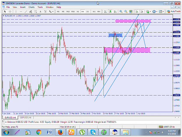Toggle chart auto scroll
182x137 pixels.
(137, 12)
